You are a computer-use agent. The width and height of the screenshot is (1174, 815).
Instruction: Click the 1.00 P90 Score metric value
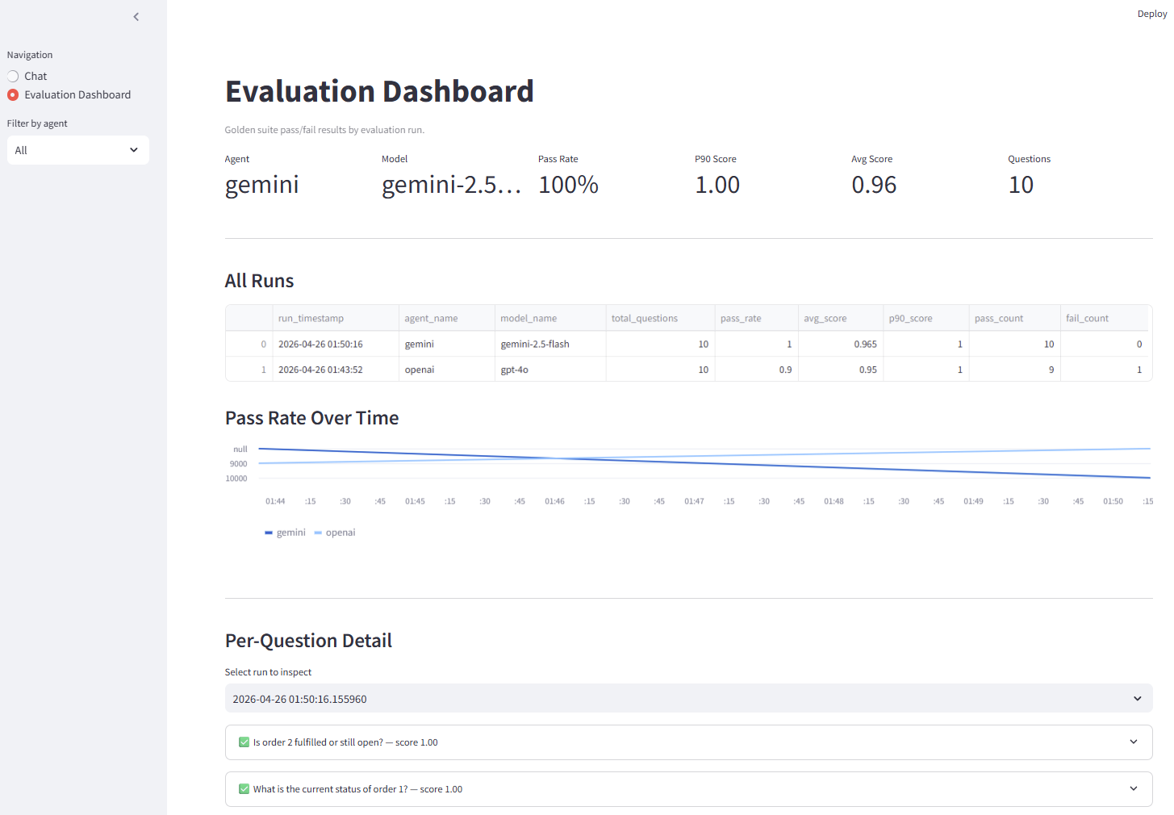coord(717,185)
